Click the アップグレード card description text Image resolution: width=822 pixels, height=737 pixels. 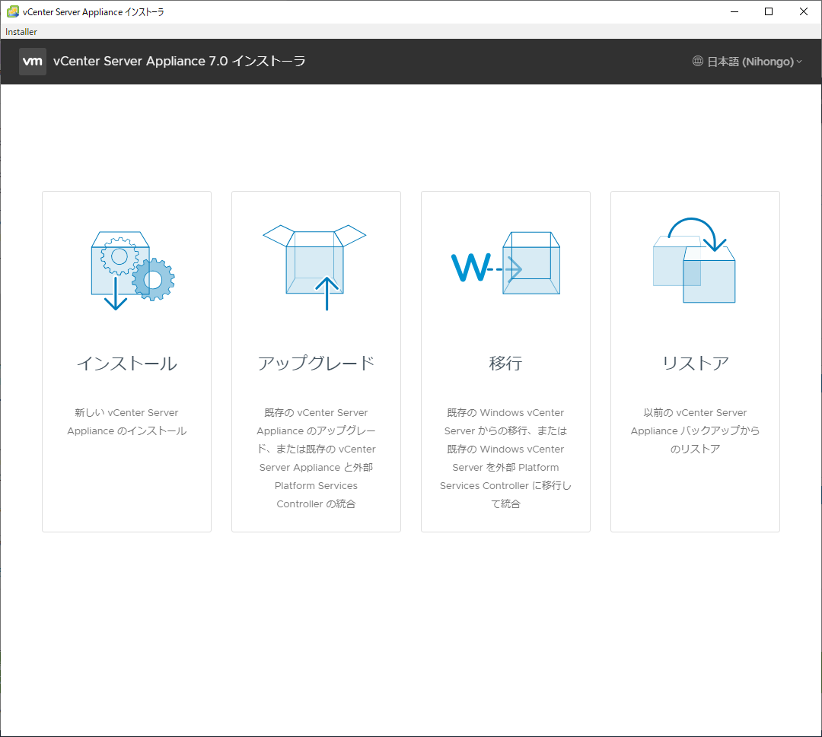[316, 459]
